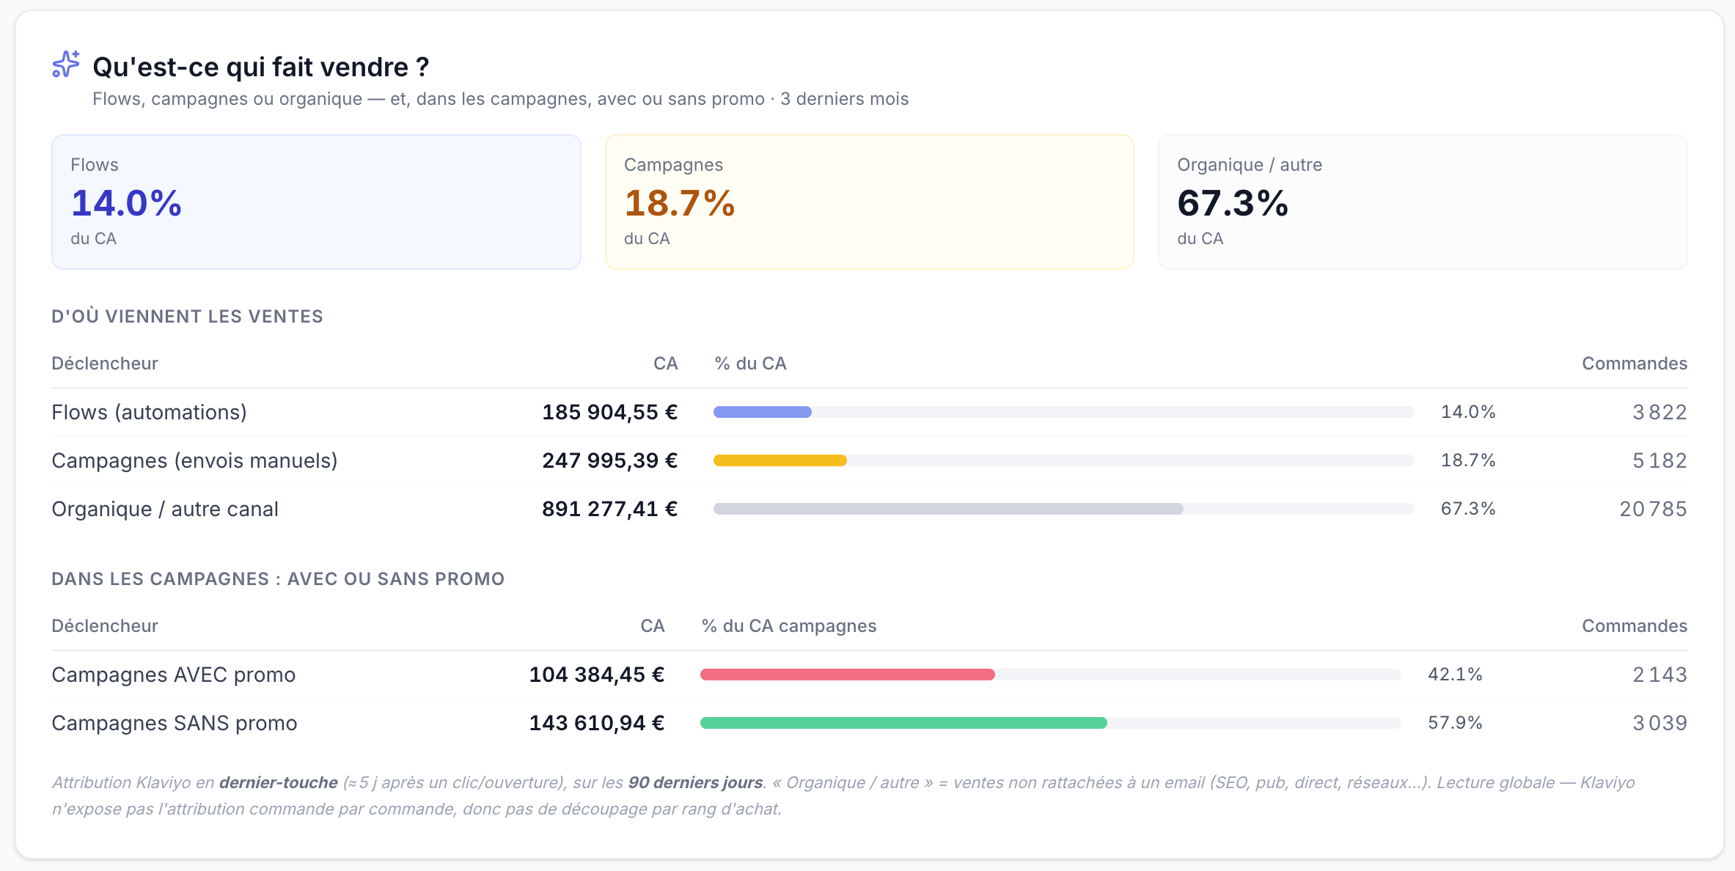
Task: Click the amount 104 384,45 €
Action: [597, 675]
